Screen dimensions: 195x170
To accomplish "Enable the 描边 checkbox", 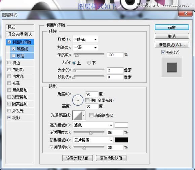I will point(9,63).
